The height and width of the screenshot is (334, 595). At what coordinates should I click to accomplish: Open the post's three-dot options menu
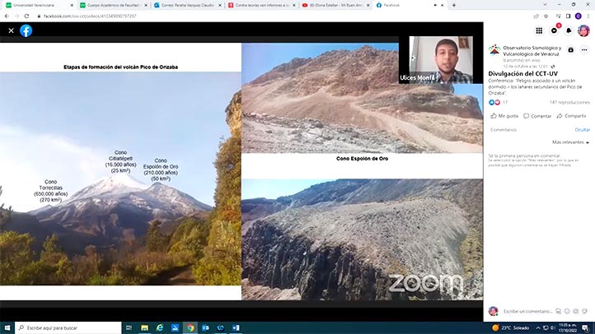click(x=583, y=49)
